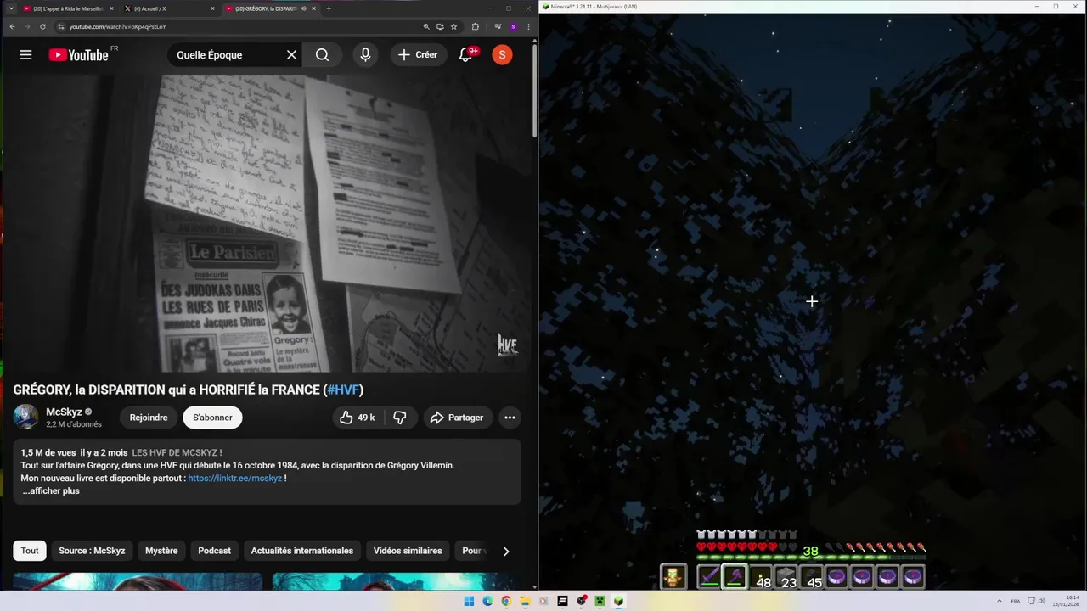Go forward in the browser

27,26
